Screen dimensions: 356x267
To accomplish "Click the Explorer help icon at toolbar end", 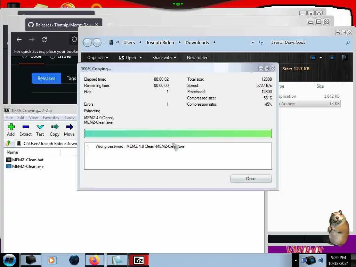I will tap(345, 57).
